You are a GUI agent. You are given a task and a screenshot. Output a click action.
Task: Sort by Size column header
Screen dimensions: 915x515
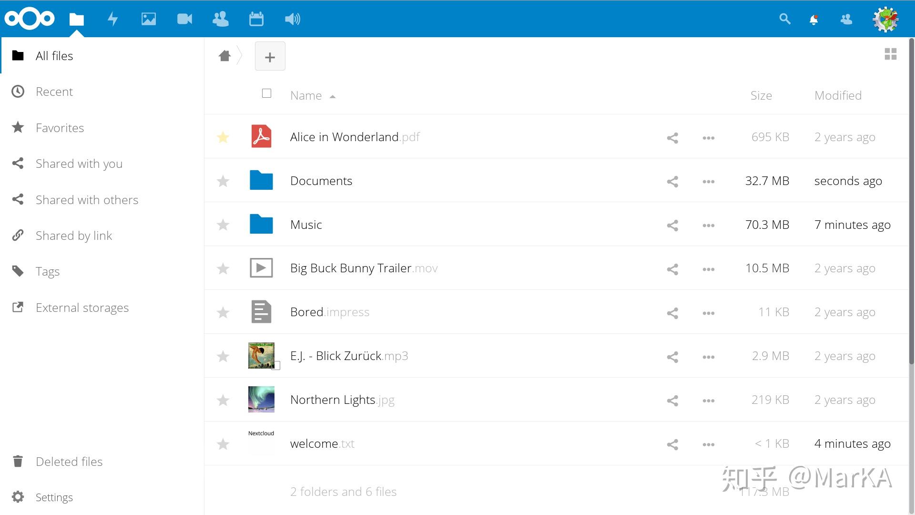[x=761, y=95]
